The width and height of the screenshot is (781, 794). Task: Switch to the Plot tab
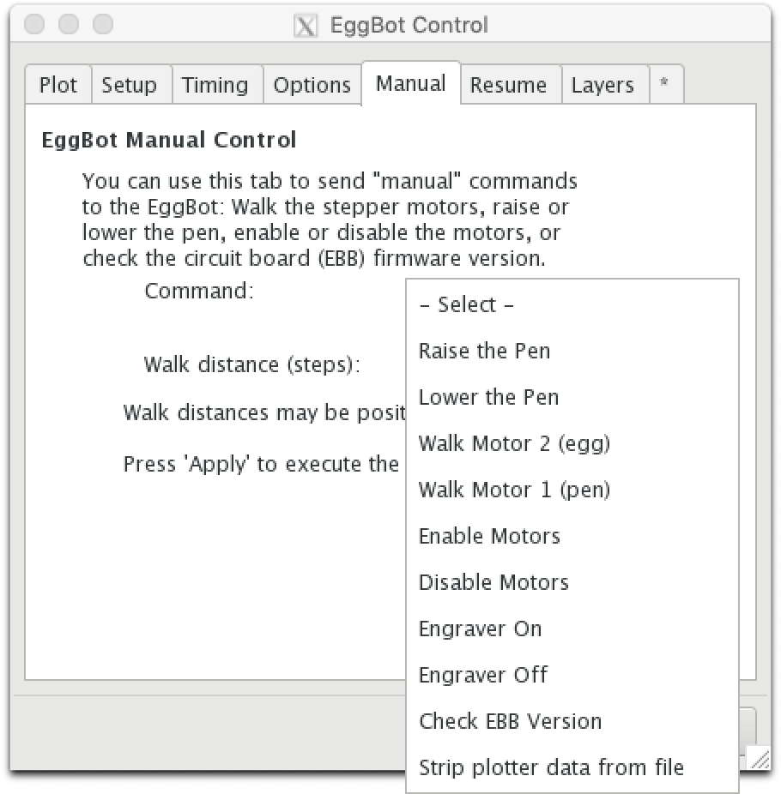(58, 85)
